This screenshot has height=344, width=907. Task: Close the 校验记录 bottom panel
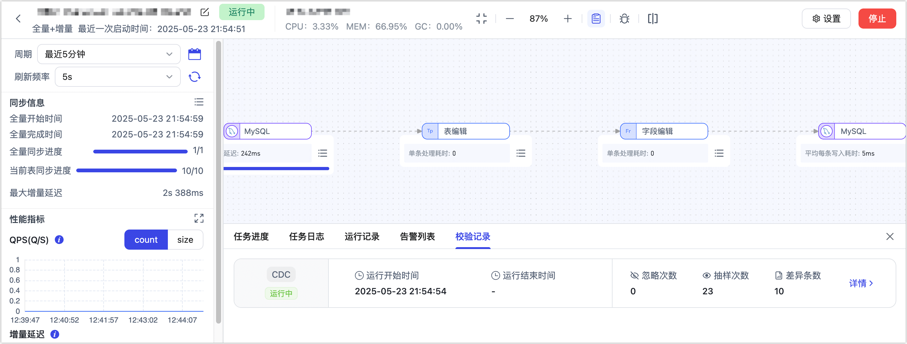coord(890,236)
